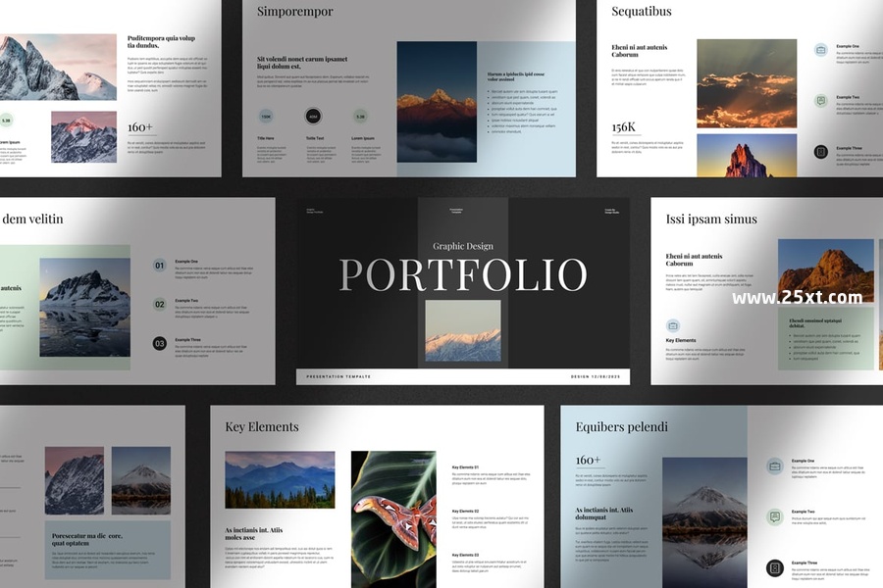Select the Key Elements slide heading
Image resolution: width=883 pixels, height=588 pixels.
(262, 427)
